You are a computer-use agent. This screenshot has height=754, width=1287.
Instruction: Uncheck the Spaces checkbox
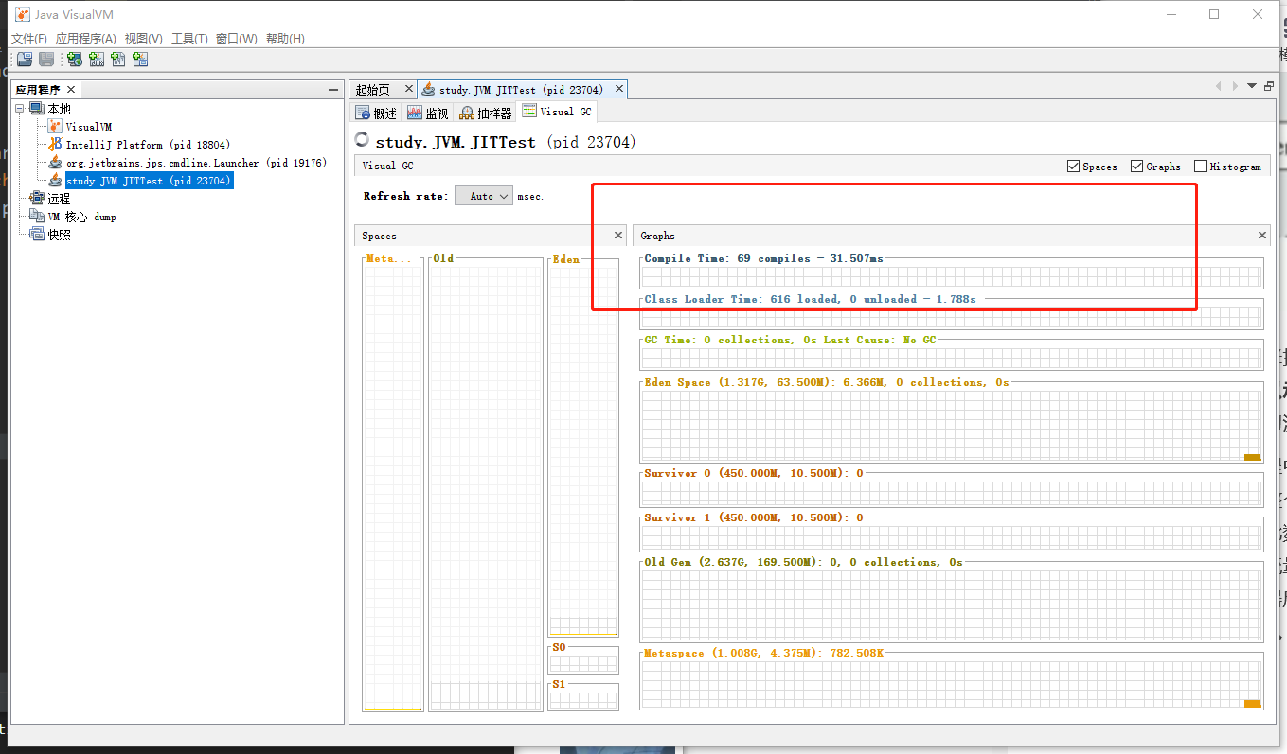[x=1073, y=167]
